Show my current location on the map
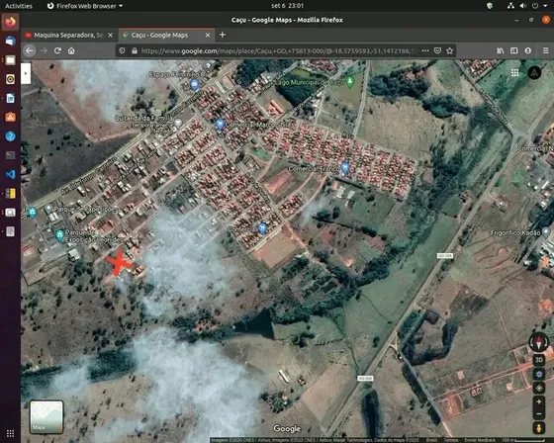The image size is (554, 443). 539,388
